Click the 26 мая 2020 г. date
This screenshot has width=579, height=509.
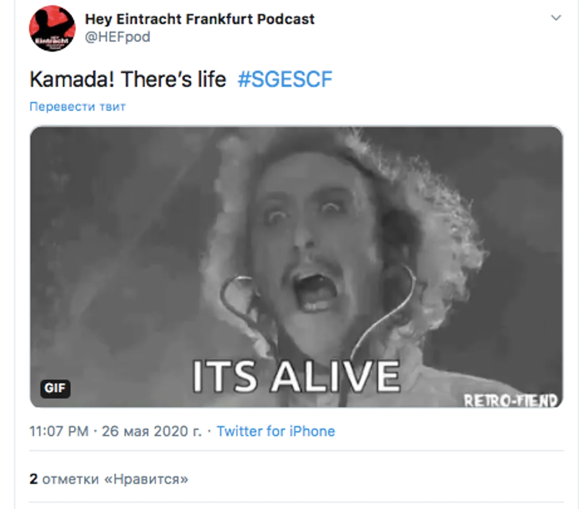(x=151, y=431)
